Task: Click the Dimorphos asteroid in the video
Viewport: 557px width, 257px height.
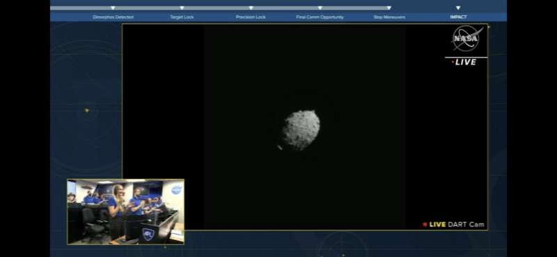Action: (301, 130)
